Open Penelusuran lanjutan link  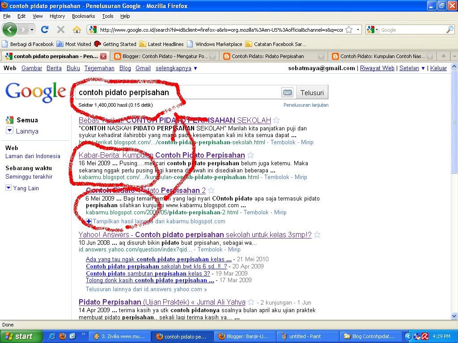306,105
